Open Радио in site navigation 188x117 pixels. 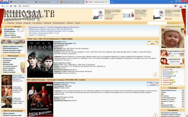click(x=78, y=23)
